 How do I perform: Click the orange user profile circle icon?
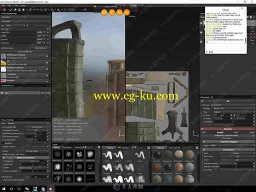(x=112, y=12)
